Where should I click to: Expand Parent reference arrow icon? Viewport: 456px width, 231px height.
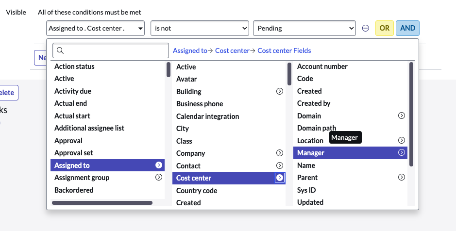point(402,178)
